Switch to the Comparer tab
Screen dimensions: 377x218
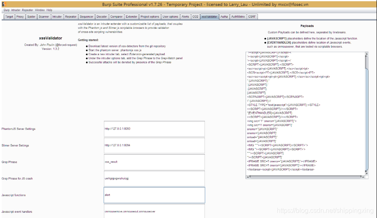116,16
